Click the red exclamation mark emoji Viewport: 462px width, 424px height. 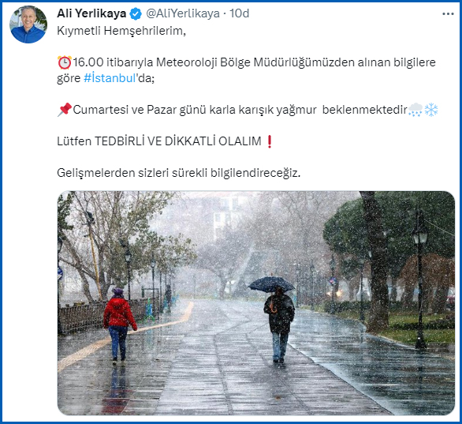[269, 141]
